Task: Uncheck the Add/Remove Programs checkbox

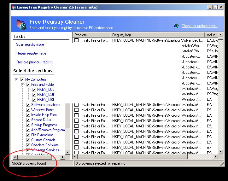Action: pos(28,130)
